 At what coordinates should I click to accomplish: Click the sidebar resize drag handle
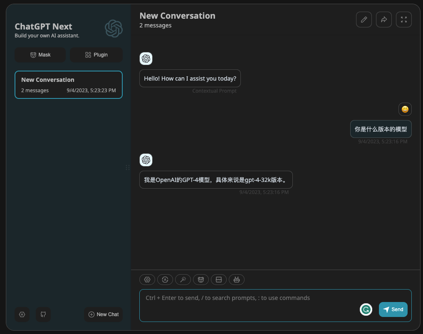pos(128,167)
